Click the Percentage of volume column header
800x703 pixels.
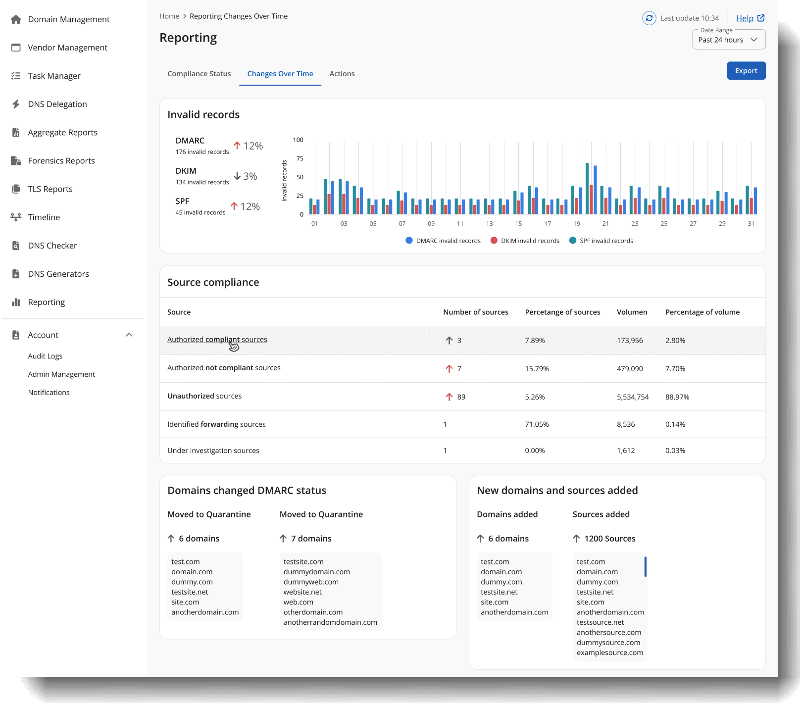click(702, 312)
